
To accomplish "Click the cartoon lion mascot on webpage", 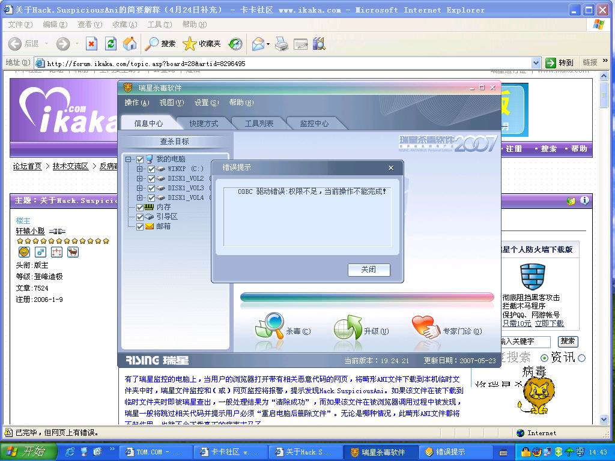I will tap(536, 396).
